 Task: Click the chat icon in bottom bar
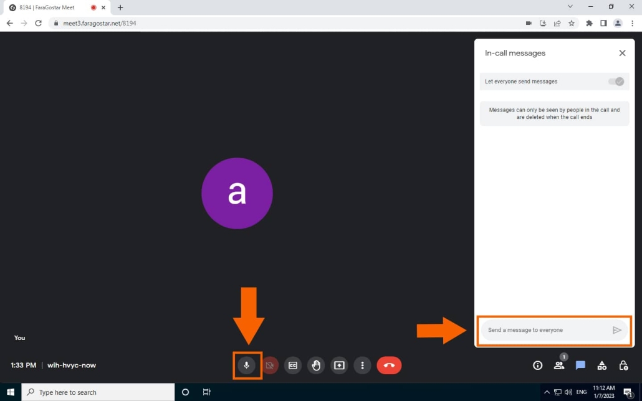coord(580,366)
